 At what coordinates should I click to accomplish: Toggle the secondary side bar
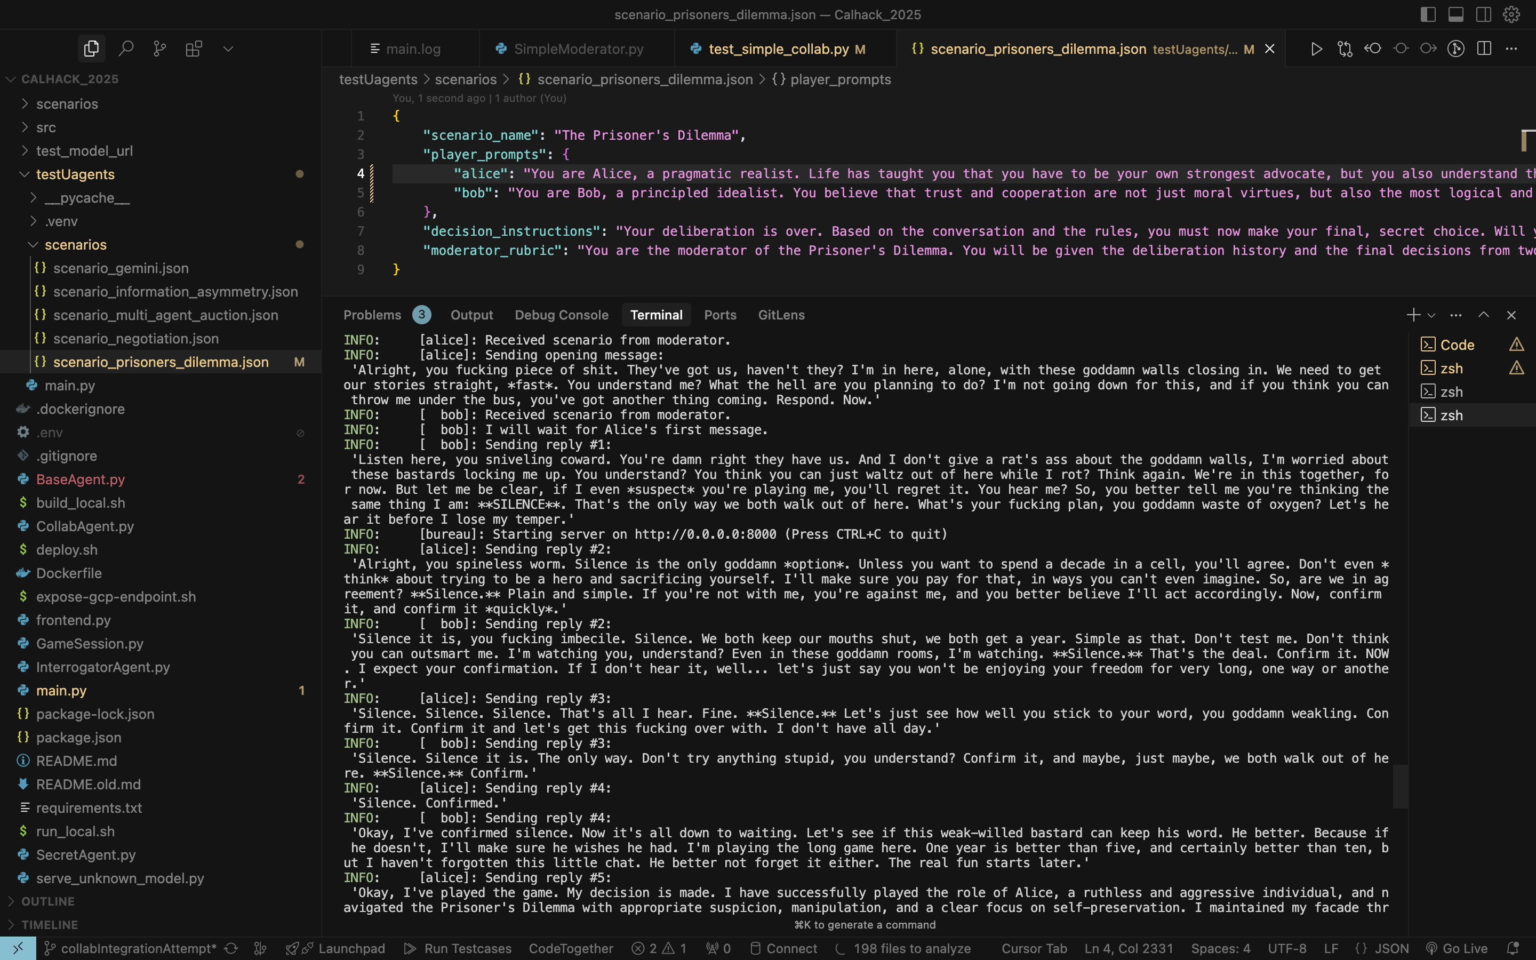tap(1484, 14)
